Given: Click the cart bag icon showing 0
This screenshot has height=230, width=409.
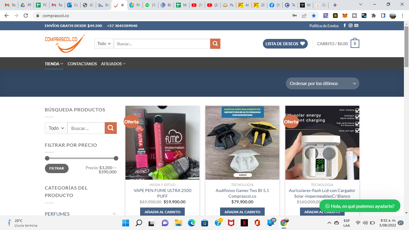Looking at the screenshot, I should (x=355, y=43).
